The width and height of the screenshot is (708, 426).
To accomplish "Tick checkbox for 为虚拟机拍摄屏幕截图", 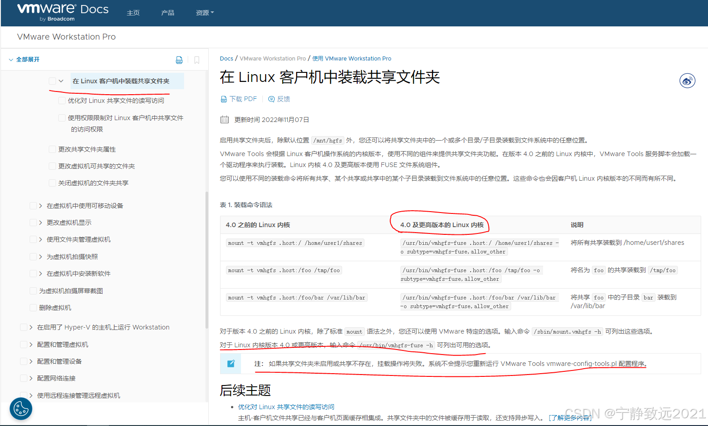I will coord(33,291).
